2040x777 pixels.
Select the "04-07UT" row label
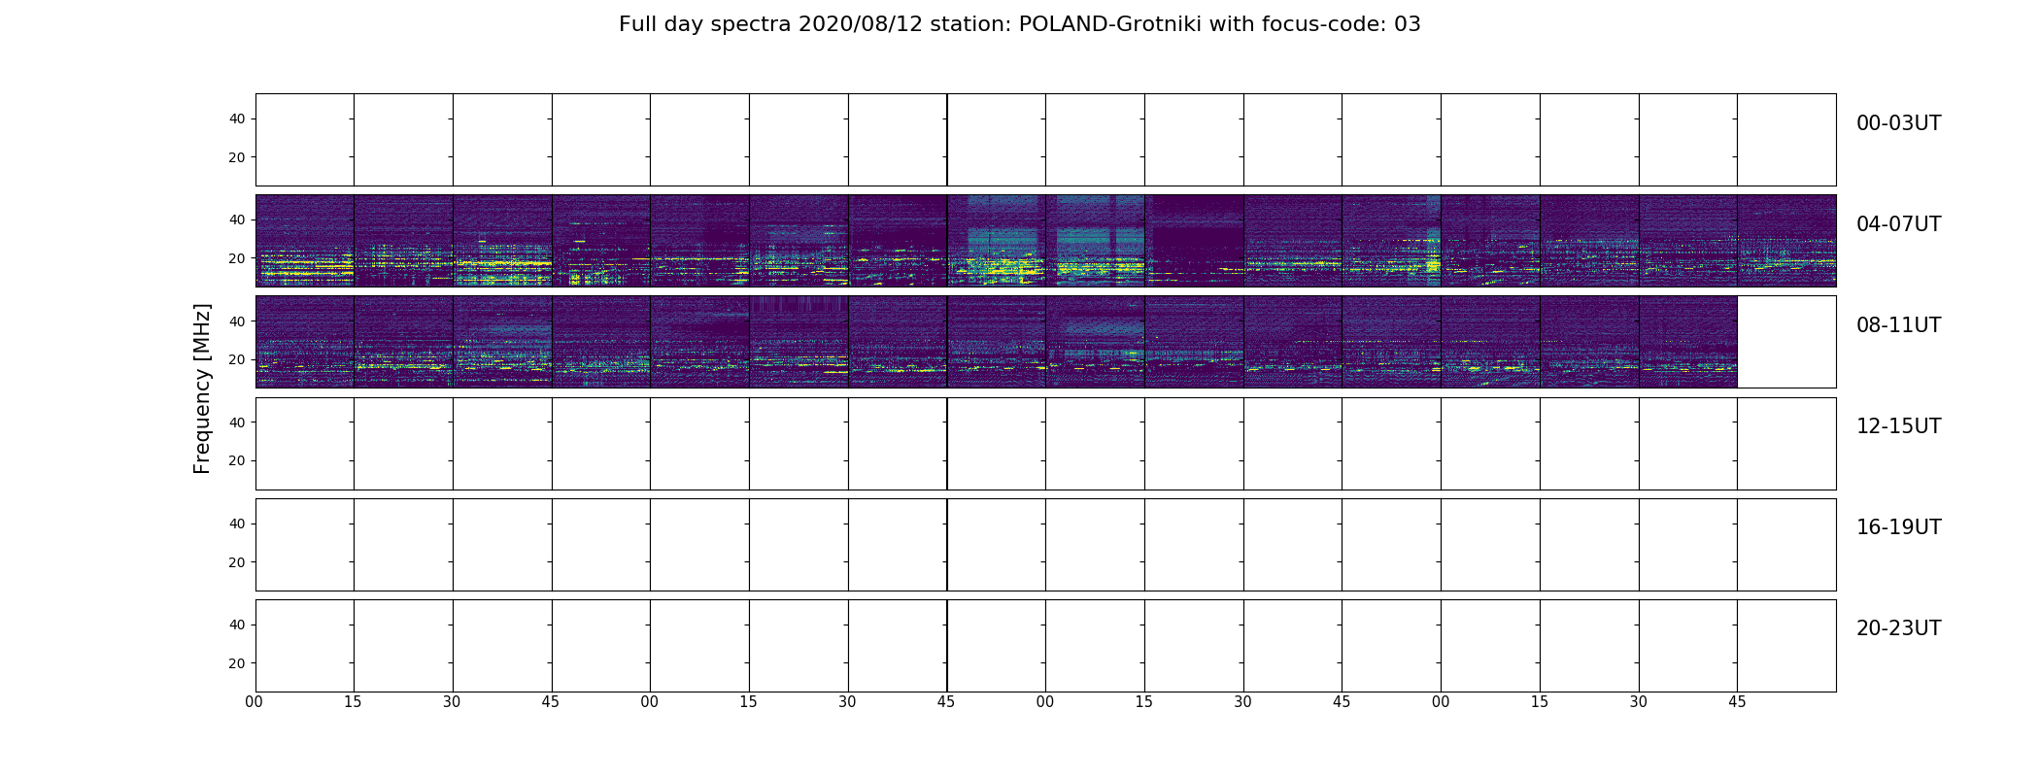(1898, 224)
